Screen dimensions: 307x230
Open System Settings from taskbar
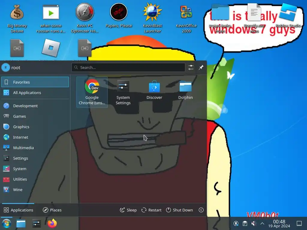pos(37,223)
